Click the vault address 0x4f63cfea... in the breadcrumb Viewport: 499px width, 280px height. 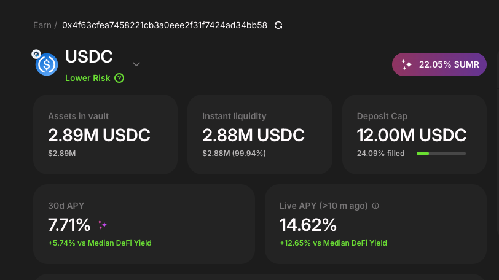pyautogui.click(x=165, y=25)
